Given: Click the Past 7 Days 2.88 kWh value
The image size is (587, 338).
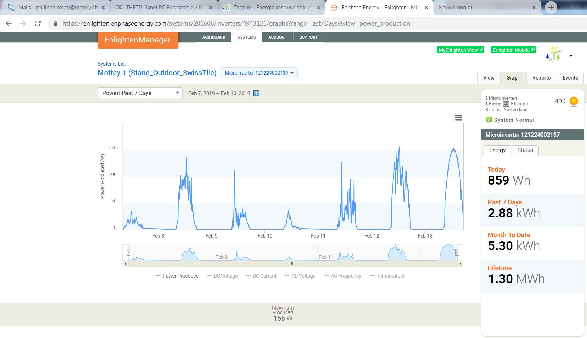Looking at the screenshot, I should (x=514, y=213).
